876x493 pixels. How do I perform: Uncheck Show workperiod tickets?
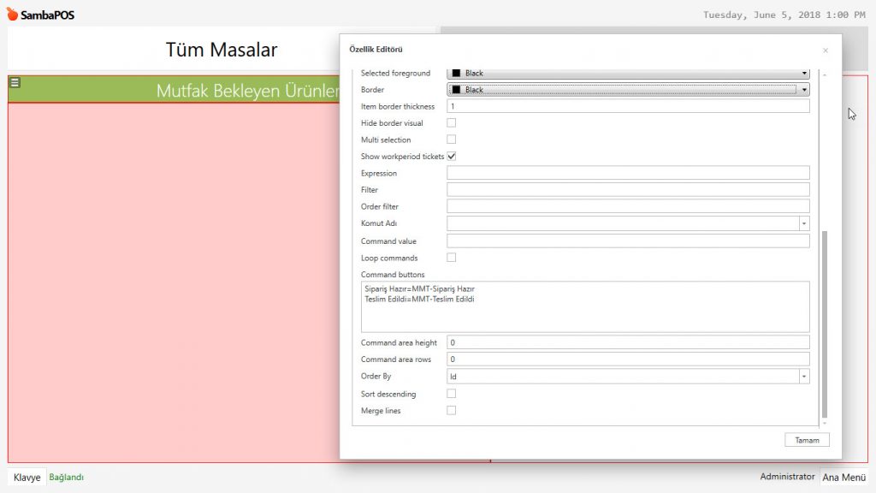452,157
